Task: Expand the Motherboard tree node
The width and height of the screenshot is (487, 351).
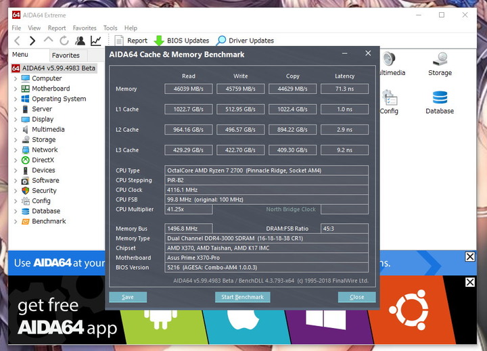Action: coord(16,89)
